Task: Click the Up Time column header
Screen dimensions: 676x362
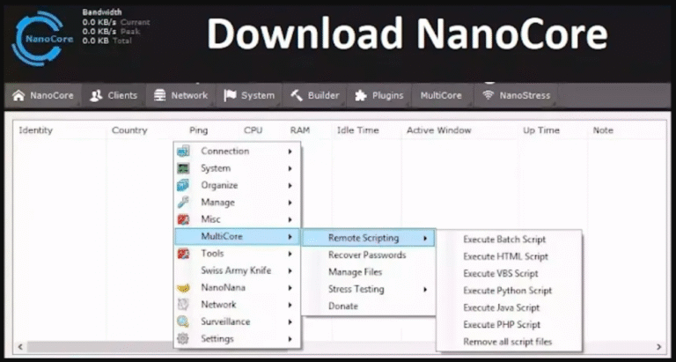Action: pyautogui.click(x=541, y=130)
